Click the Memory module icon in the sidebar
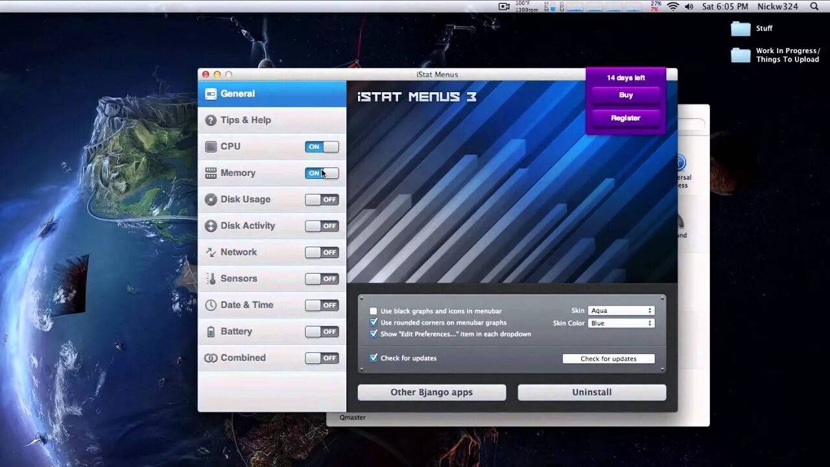 pos(210,173)
